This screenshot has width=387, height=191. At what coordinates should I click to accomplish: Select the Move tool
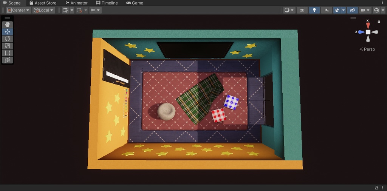click(x=8, y=32)
